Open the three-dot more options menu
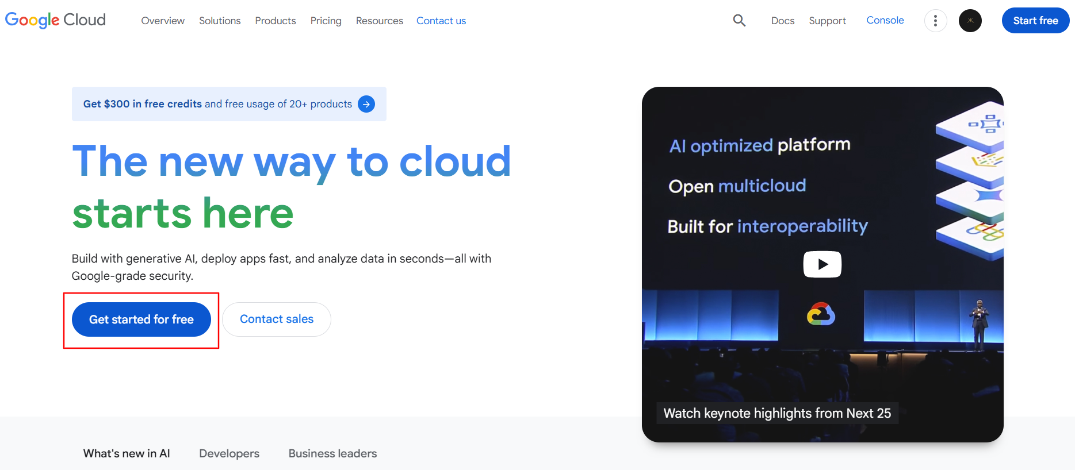 coord(935,21)
